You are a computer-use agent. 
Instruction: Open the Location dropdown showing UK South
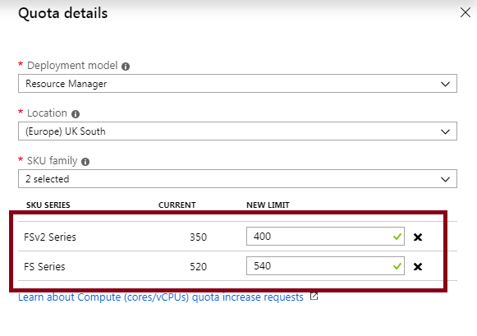tap(237, 131)
